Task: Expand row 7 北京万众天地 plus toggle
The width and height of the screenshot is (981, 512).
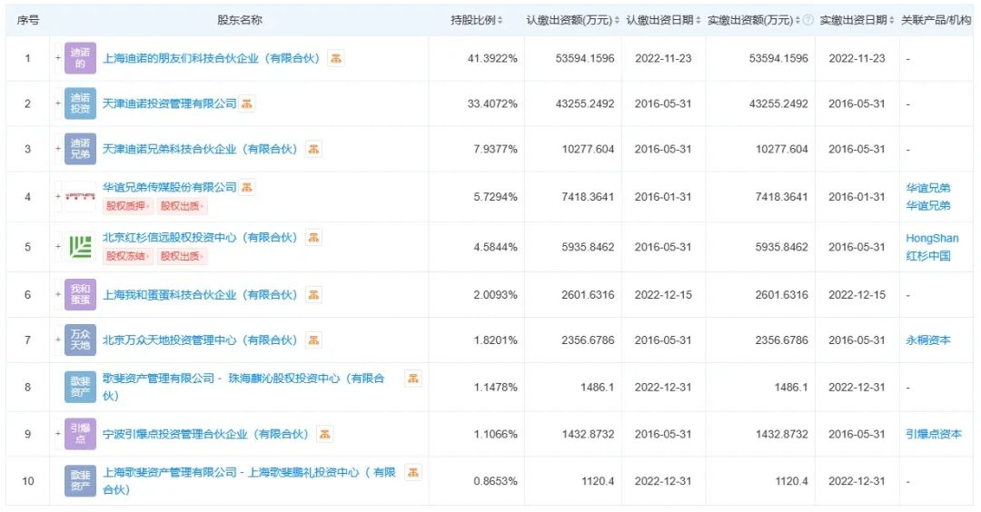Action: coord(58,340)
